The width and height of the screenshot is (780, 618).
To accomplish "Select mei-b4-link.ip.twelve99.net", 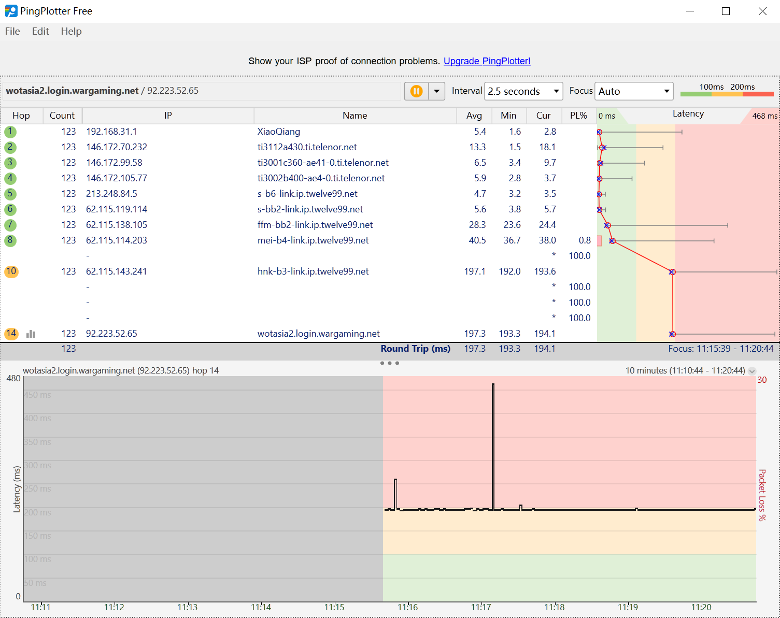I will click(x=313, y=240).
